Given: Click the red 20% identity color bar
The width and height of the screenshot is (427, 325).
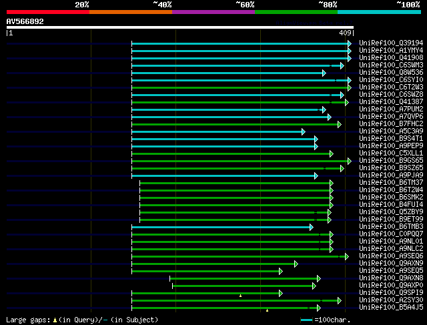Looking at the screenshot, I should [x=48, y=12].
